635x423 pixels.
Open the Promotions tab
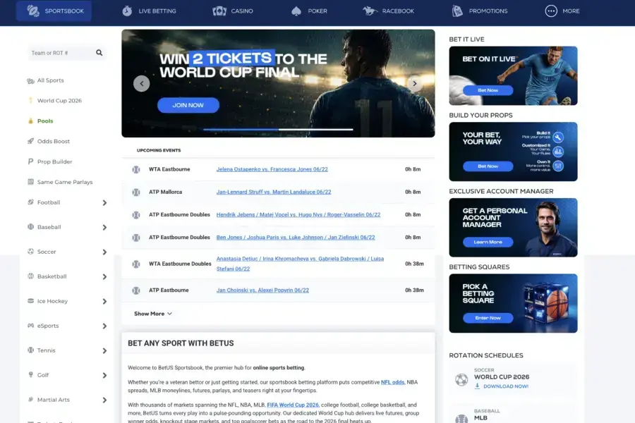pyautogui.click(x=480, y=11)
